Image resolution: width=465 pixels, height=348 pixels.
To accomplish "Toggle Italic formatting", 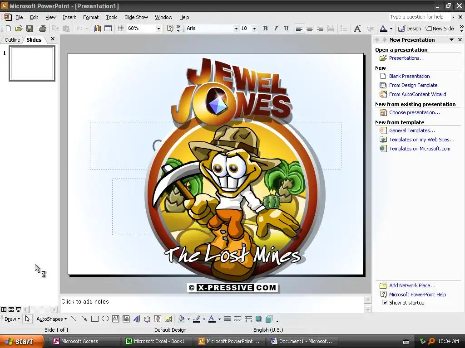I will [x=276, y=29].
